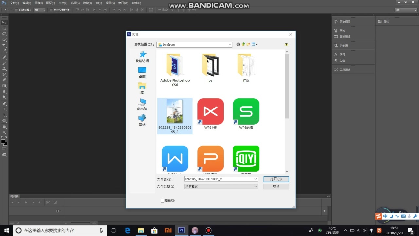Viewport: 419px width, 236px height.
Task: Select the Gradient tool
Action: [x=4, y=86]
